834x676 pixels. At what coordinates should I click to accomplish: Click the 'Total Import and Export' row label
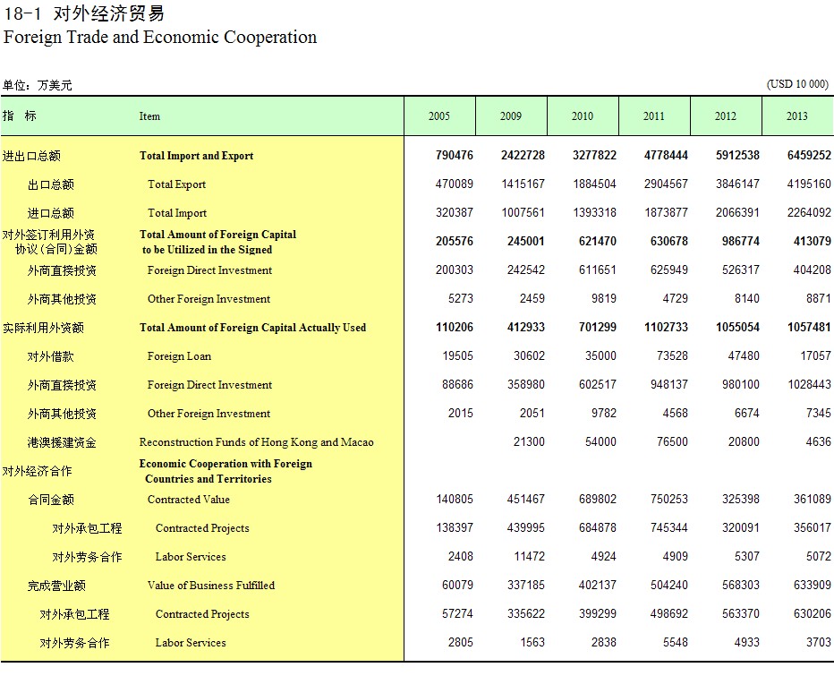point(196,156)
